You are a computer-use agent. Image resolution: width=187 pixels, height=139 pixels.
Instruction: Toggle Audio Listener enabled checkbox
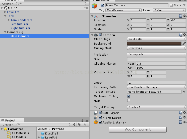pyautogui.click(x=100, y=122)
